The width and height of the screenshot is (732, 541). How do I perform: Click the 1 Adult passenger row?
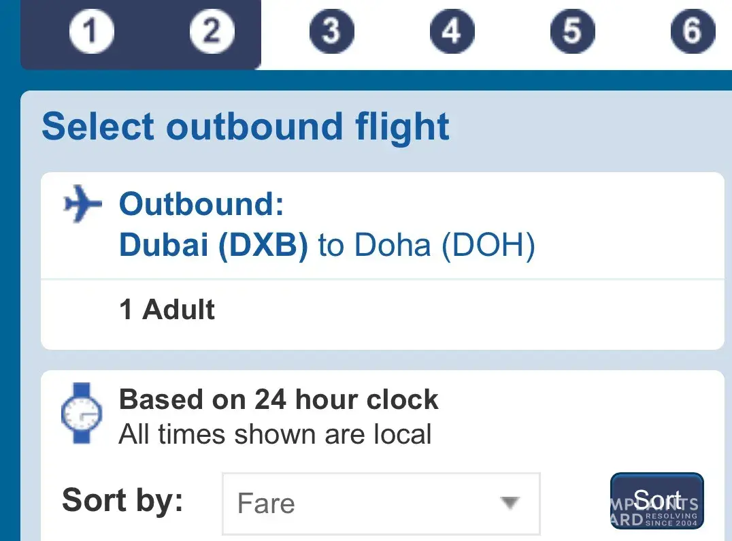(x=167, y=310)
